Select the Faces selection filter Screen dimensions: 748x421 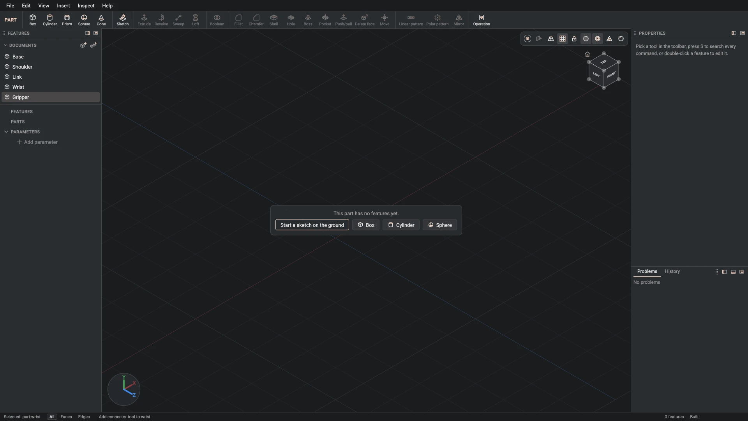click(x=66, y=417)
